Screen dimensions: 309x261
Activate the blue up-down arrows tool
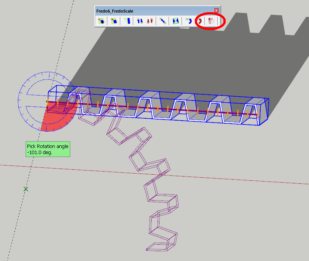(140, 21)
